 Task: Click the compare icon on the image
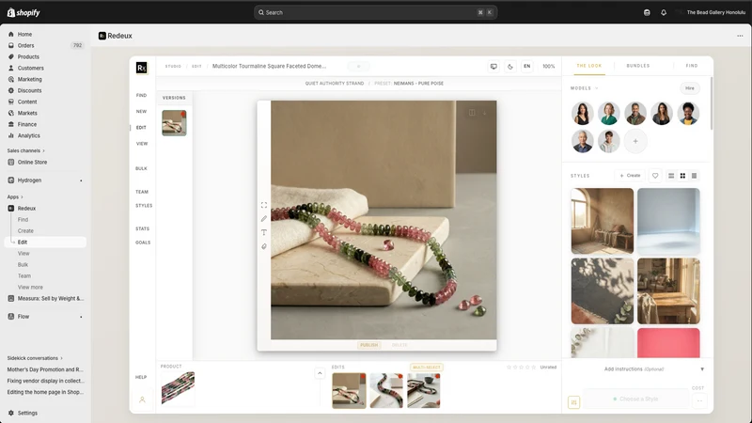[472, 113]
